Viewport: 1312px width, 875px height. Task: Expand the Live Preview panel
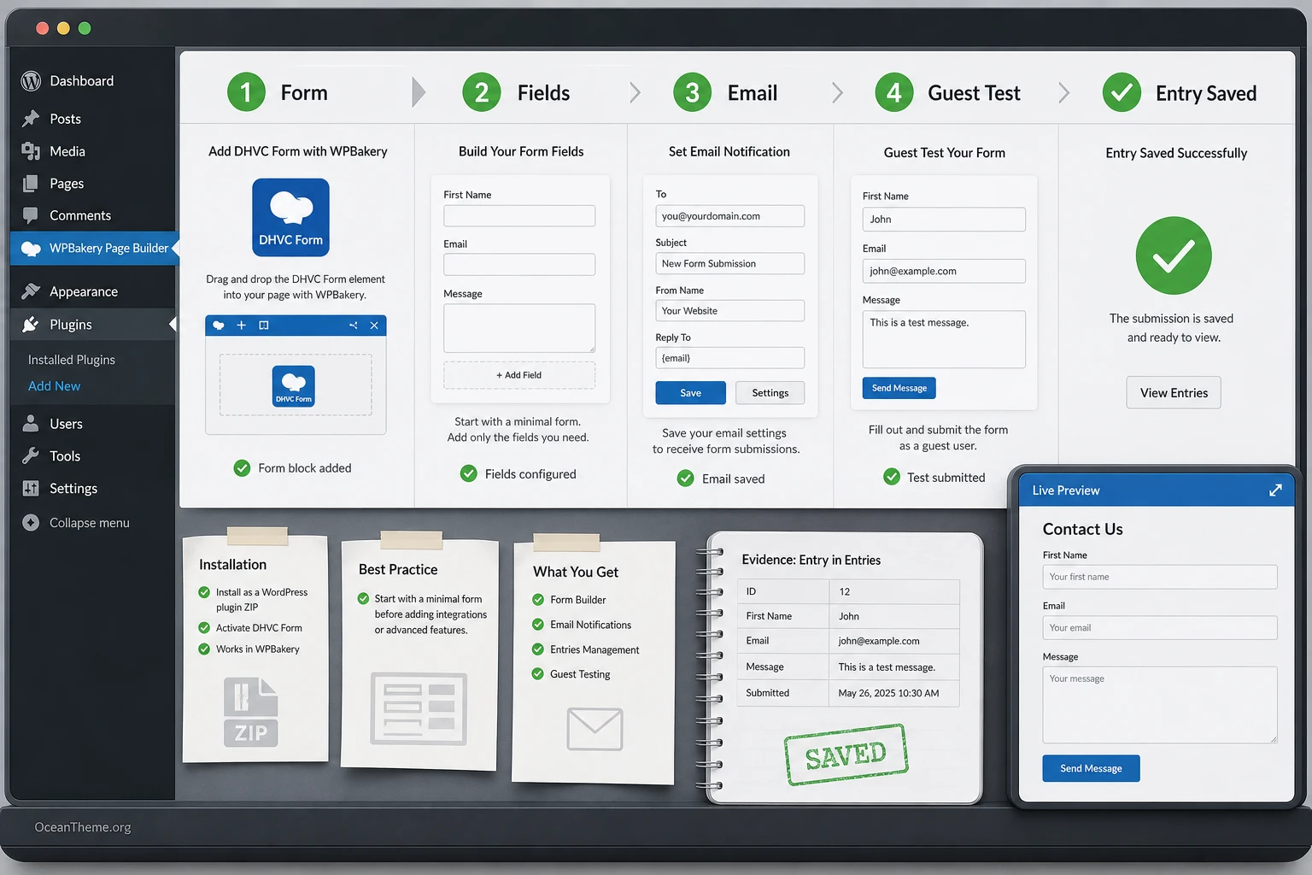tap(1275, 490)
